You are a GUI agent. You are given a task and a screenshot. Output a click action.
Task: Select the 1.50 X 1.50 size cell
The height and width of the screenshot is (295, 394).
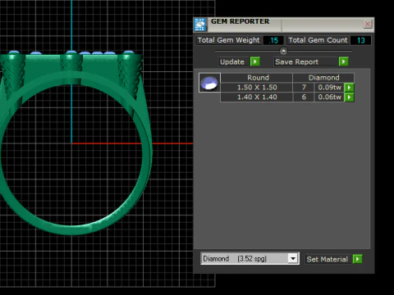pyautogui.click(x=257, y=88)
